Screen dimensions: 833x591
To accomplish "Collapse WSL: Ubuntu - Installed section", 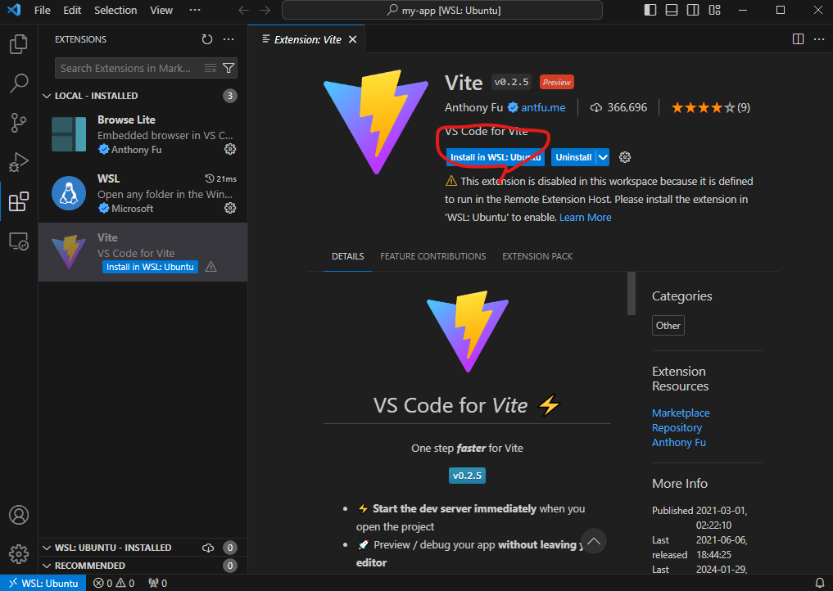I will coord(47,548).
